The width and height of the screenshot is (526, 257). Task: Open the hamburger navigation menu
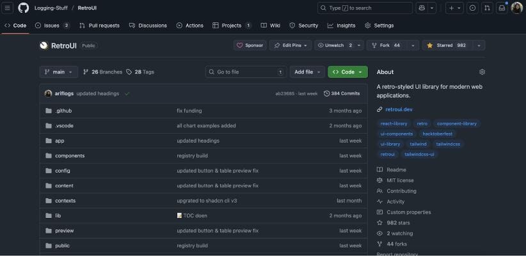click(x=8, y=8)
